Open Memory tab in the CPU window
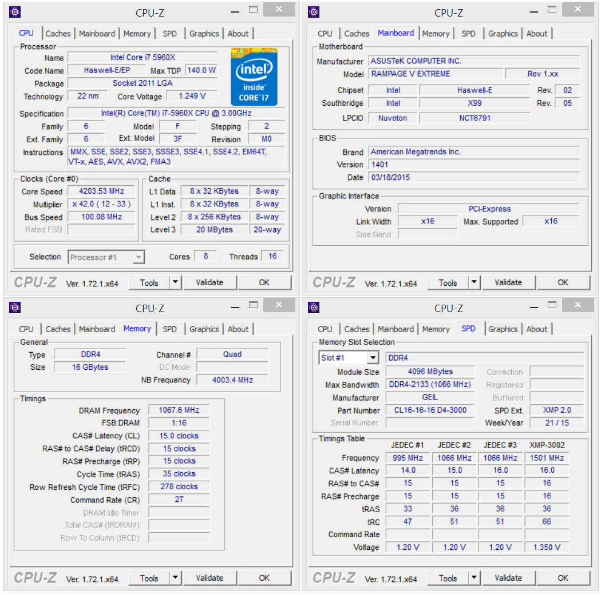Viewport: 601px width, 595px height. point(137,34)
